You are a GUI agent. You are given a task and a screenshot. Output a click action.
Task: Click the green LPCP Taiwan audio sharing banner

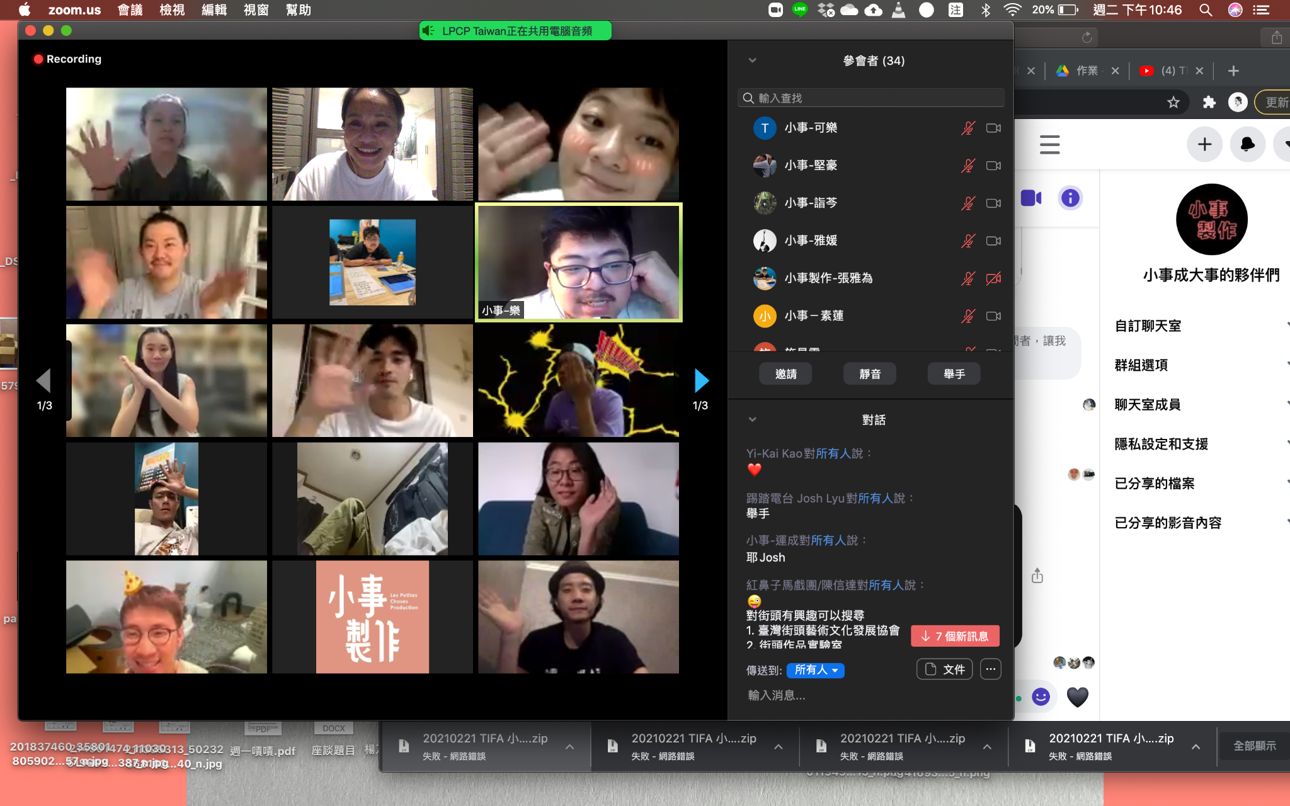[515, 31]
